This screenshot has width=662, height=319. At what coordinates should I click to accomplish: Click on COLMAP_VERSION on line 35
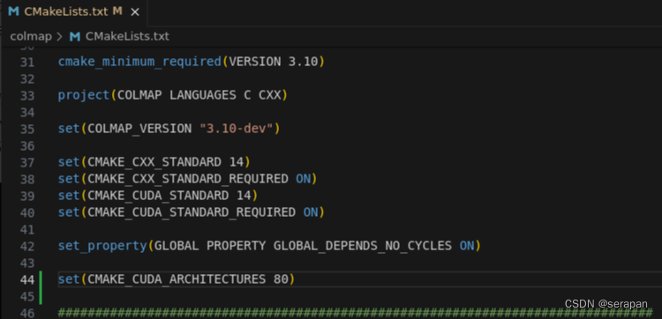click(x=139, y=129)
